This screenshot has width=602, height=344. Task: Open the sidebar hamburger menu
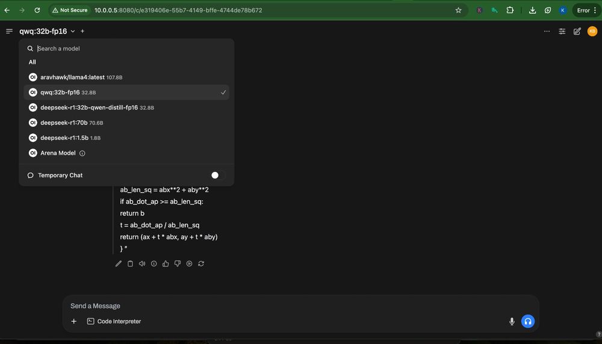click(9, 31)
